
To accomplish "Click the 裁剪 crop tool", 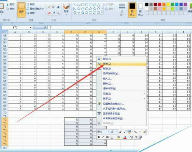I will (x=31, y=5).
